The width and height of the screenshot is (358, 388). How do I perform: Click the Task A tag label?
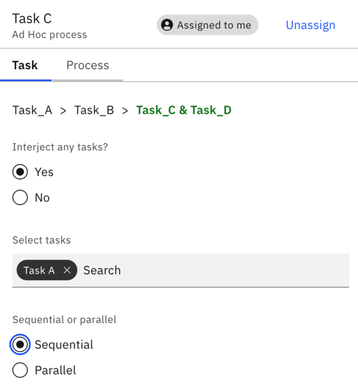[39, 270]
